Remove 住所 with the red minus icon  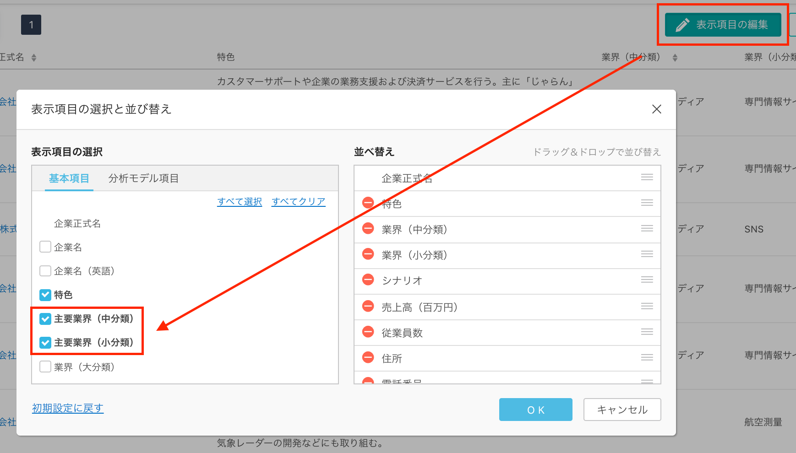pyautogui.click(x=368, y=357)
